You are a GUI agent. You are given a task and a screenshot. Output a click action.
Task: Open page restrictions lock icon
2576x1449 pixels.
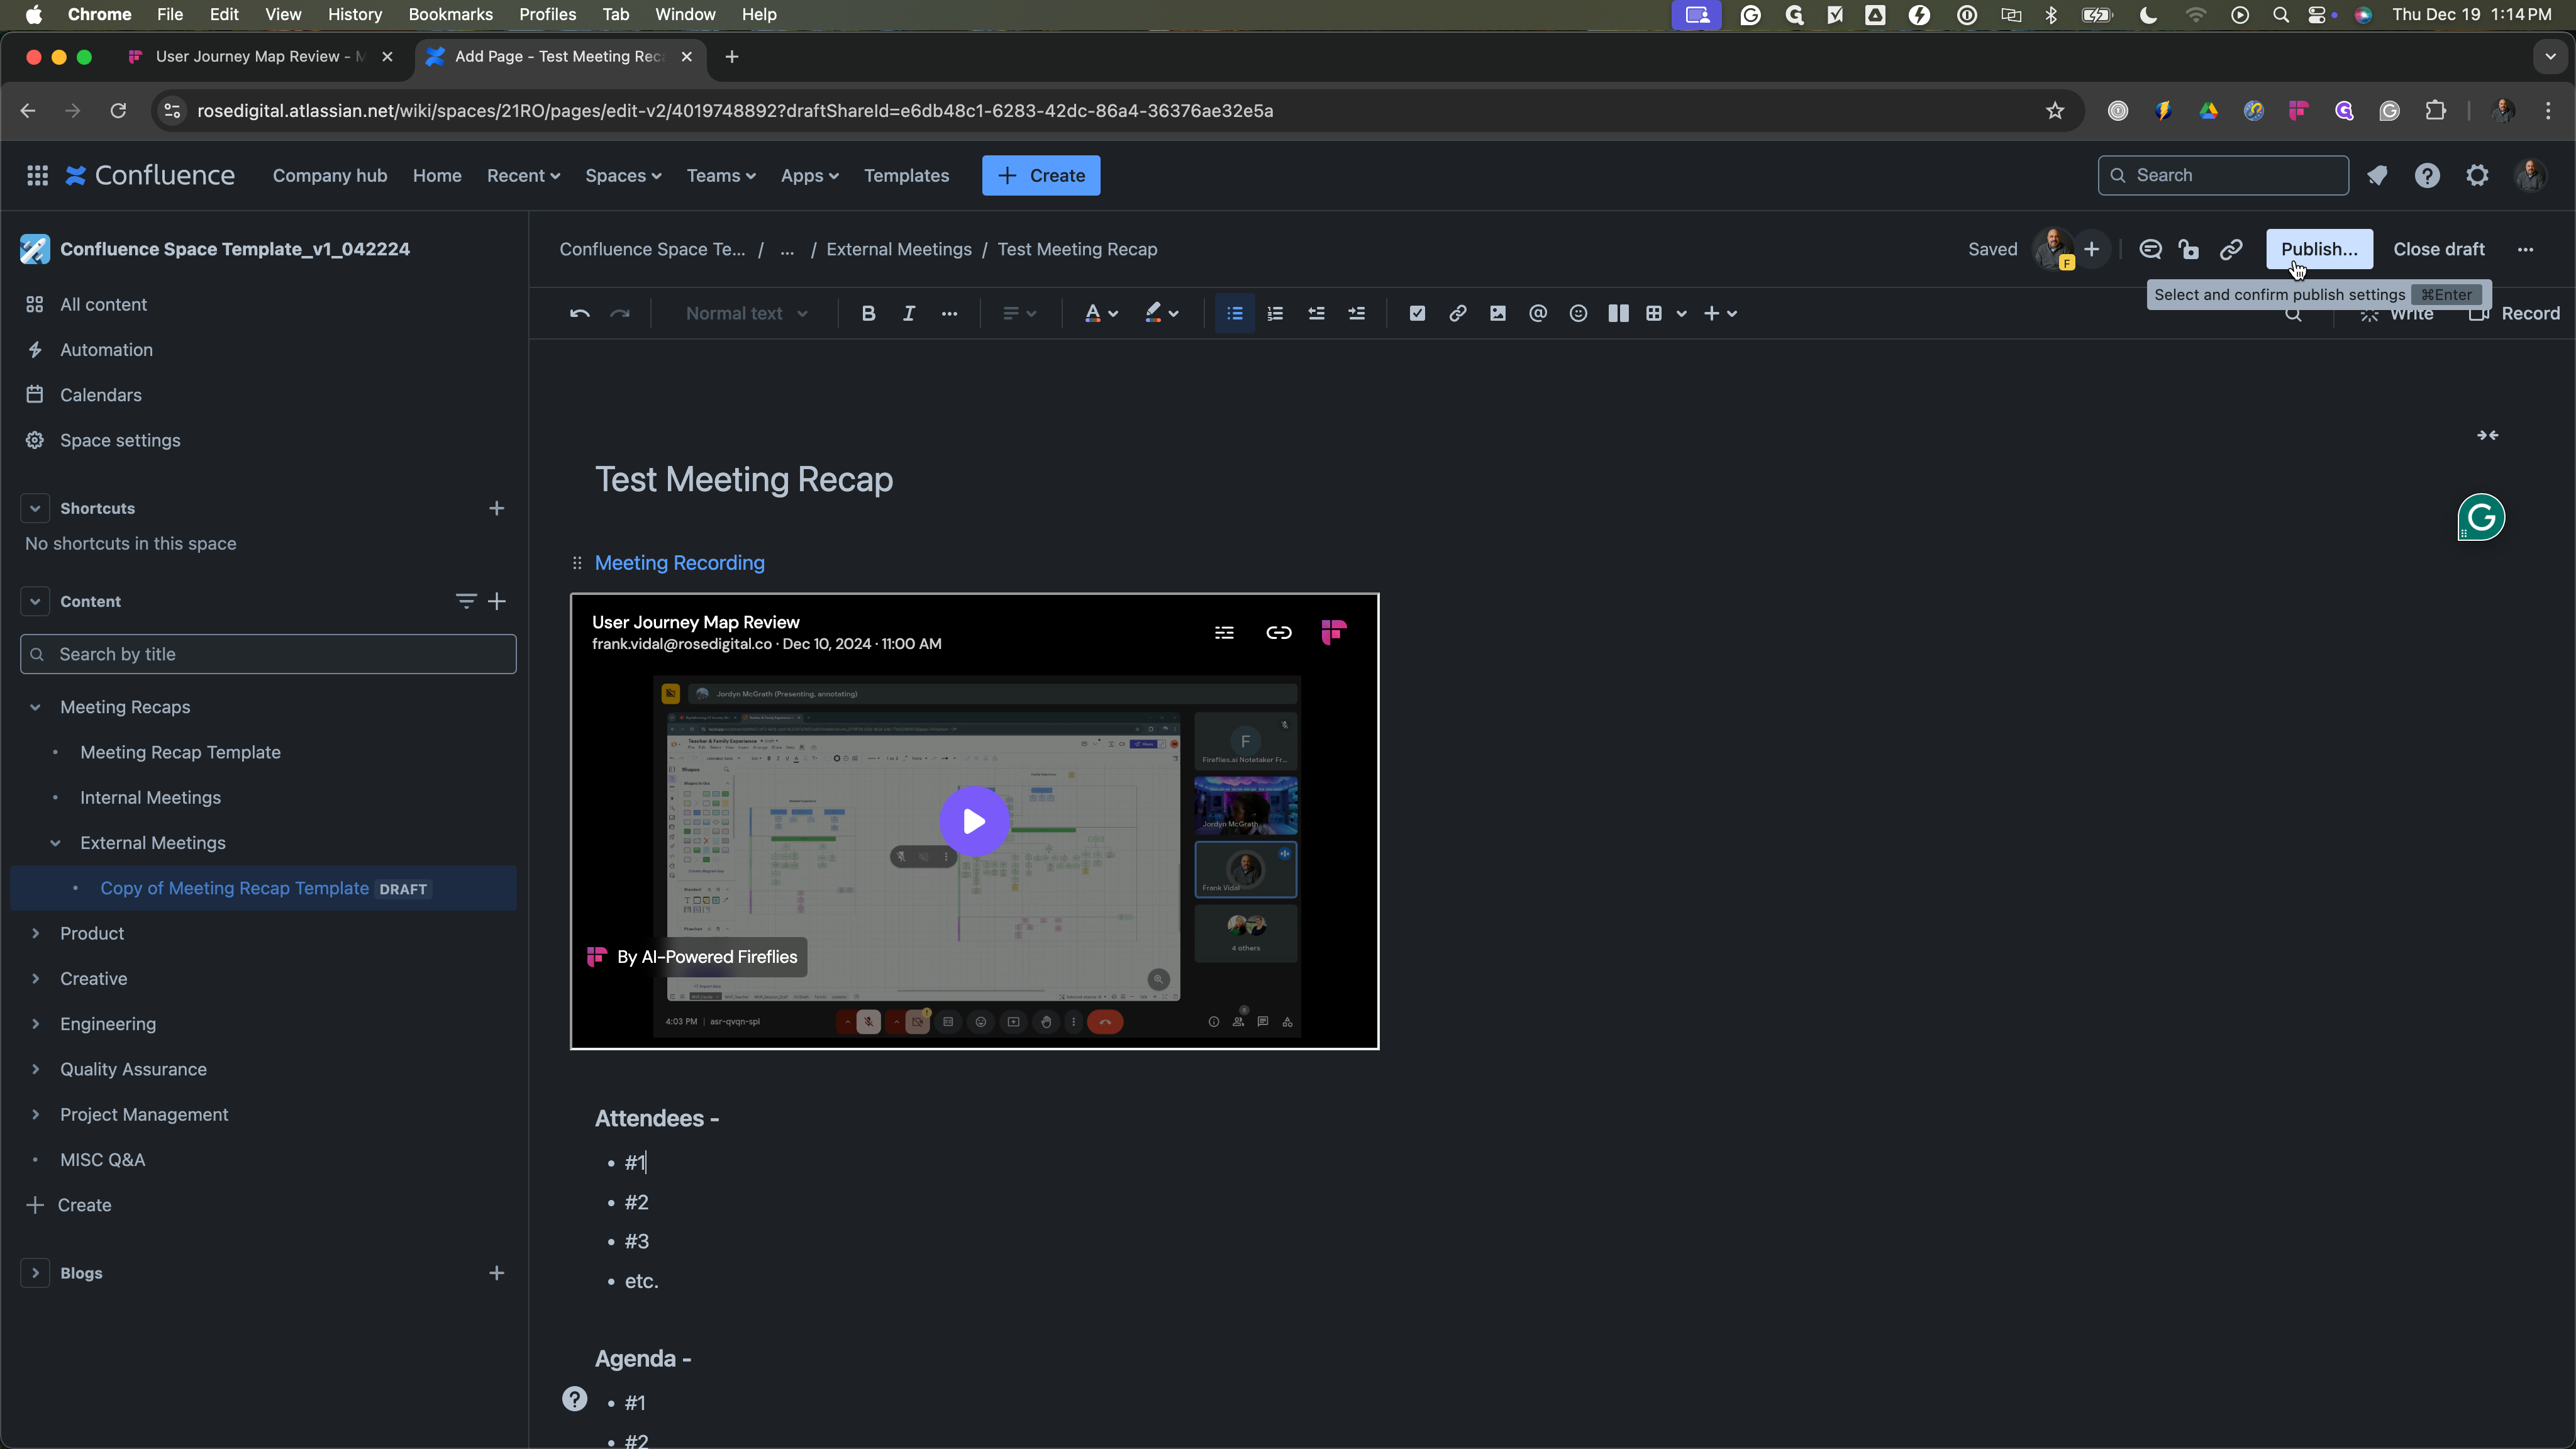tap(2189, 249)
